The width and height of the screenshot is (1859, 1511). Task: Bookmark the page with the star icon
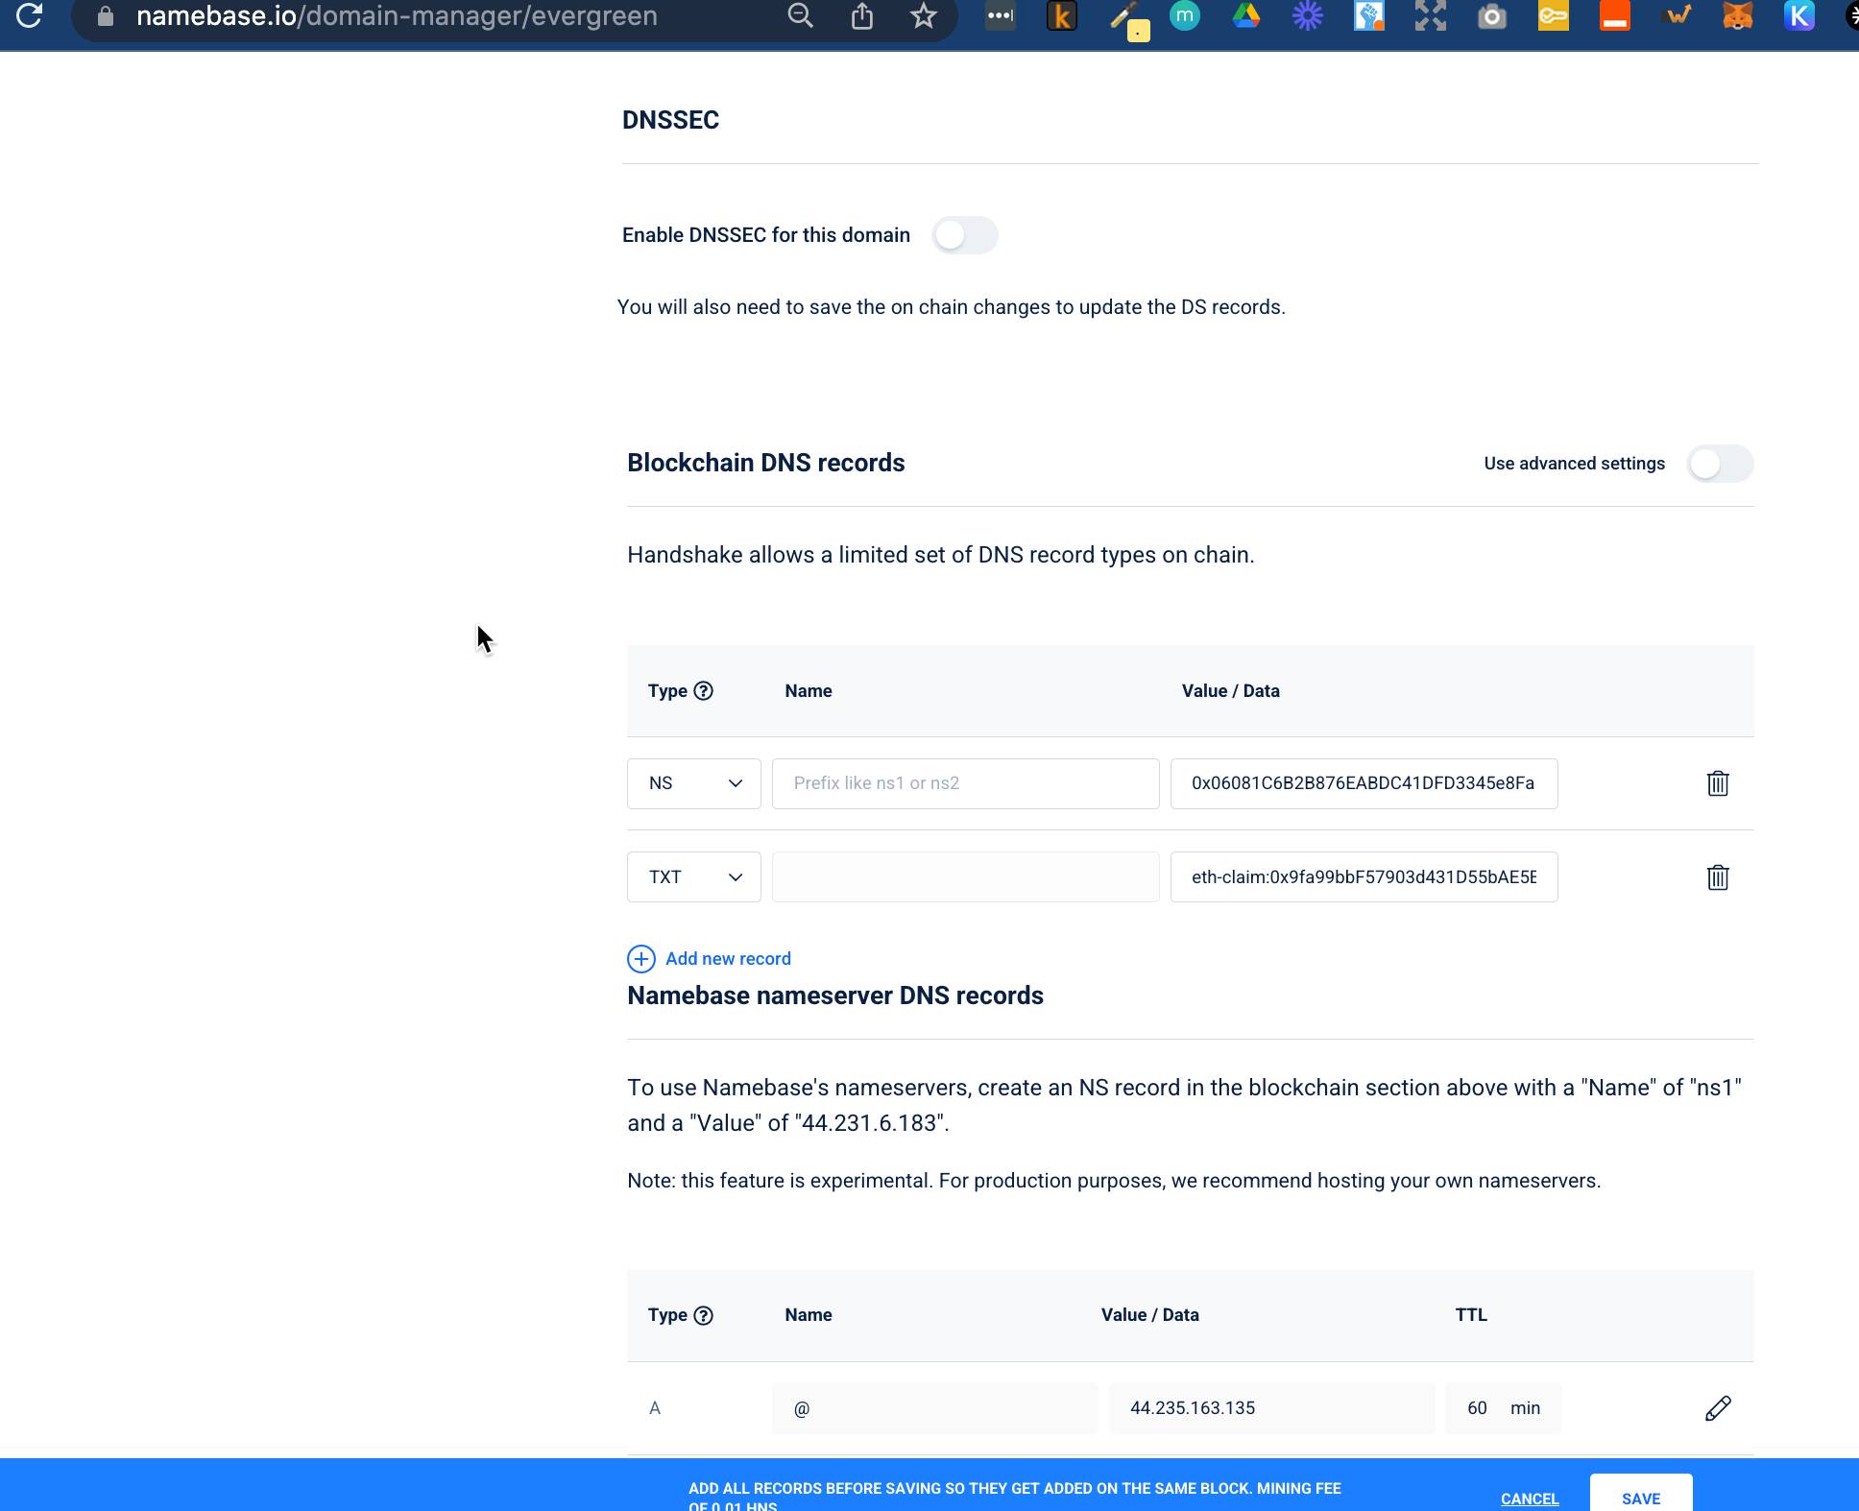(923, 15)
